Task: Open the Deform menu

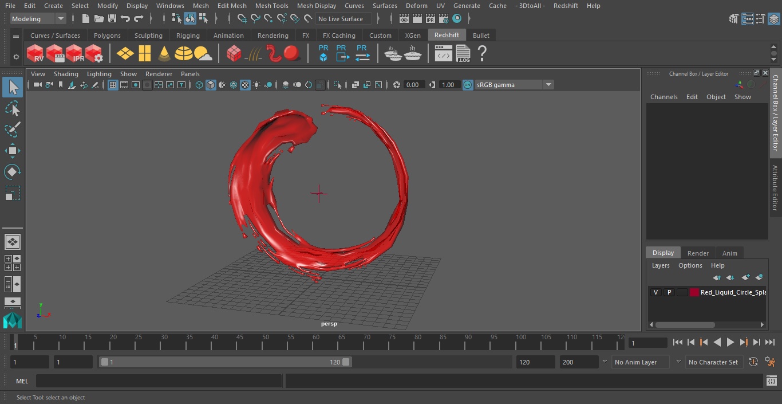Action: (416, 6)
